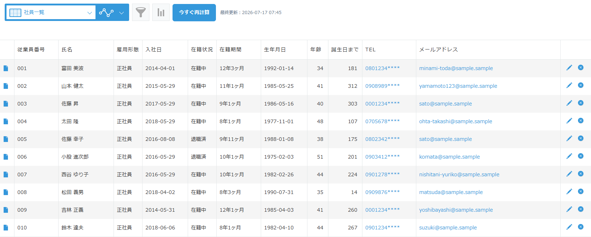Screen dimensions: 591x237
Task: Open record details for employee 006
Action: click(6, 157)
